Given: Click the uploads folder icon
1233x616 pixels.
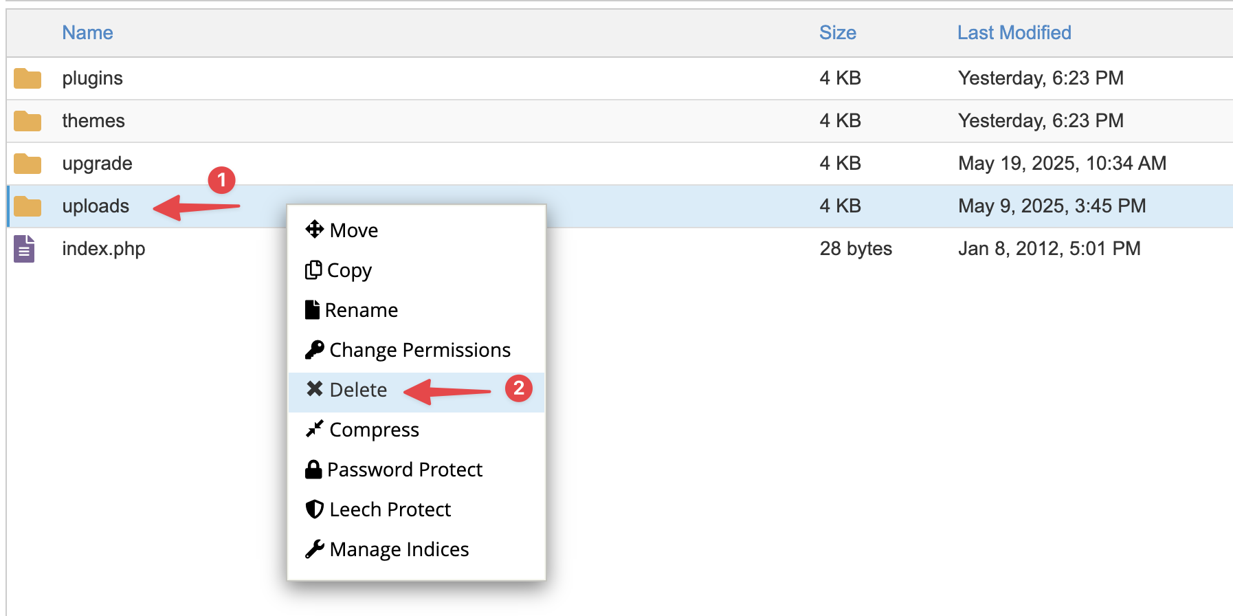Looking at the screenshot, I should (x=27, y=206).
